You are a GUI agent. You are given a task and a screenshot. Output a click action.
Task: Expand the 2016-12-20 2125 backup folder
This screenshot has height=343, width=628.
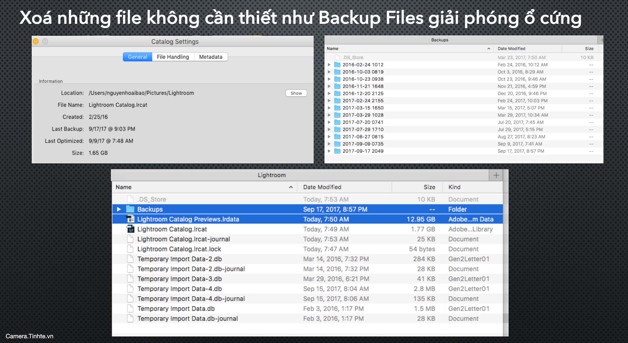tap(329, 93)
